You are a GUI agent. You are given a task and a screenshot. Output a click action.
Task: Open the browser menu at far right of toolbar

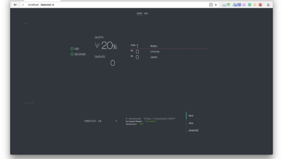pos(268,5)
